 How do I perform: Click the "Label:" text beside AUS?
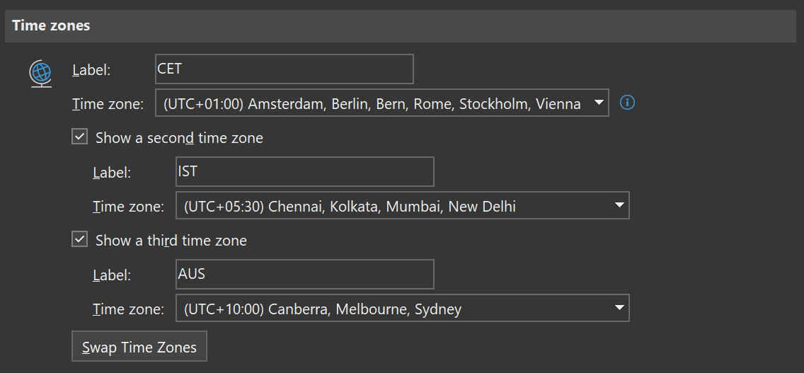click(x=112, y=275)
